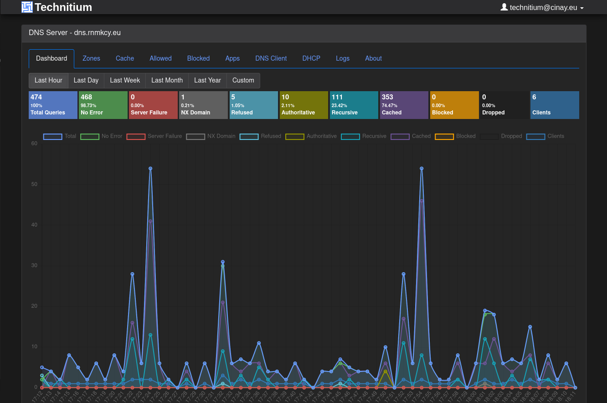This screenshot has height=403, width=607.
Task: Toggle the Clients legend entry
Action: 545,136
